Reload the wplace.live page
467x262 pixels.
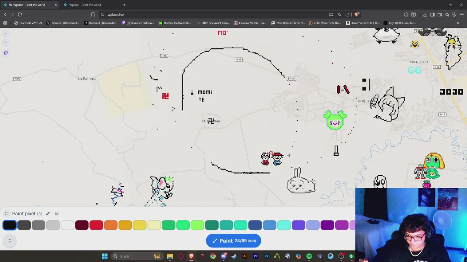(20, 15)
